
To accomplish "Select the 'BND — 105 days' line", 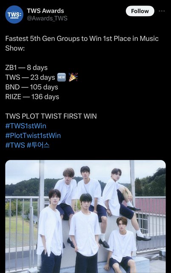I will [32, 87].
